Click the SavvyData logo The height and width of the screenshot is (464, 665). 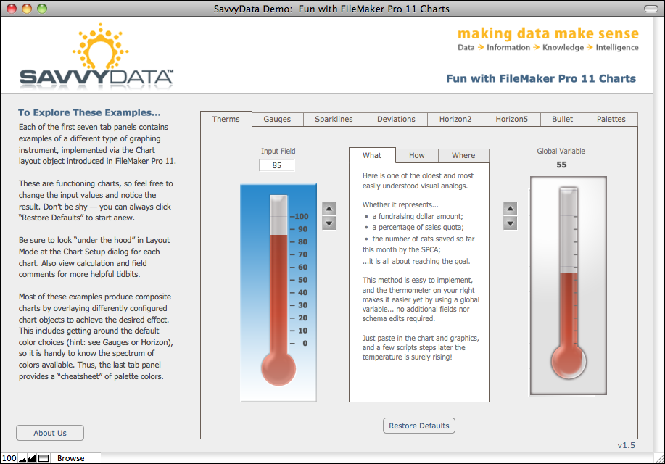point(96,57)
